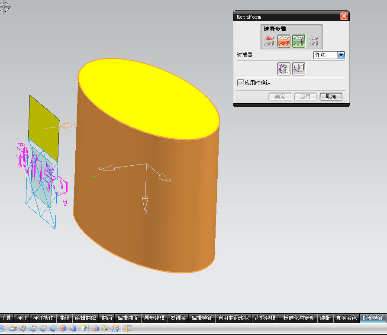The width and height of the screenshot is (387, 335).
Task: Open the 曲线 tab
Action: [64, 318]
